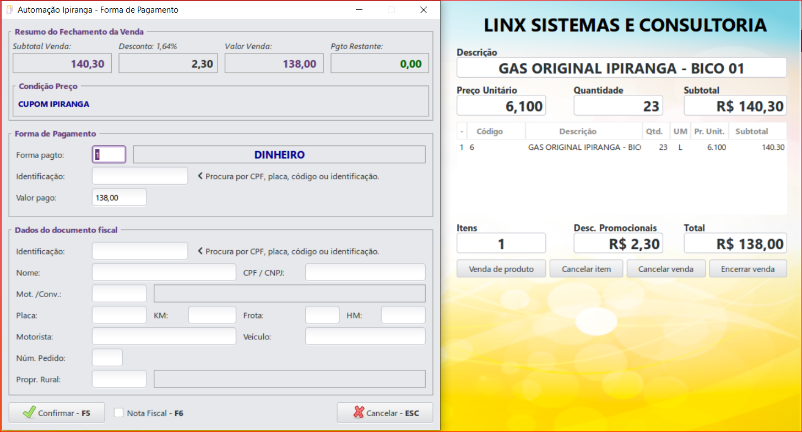The width and height of the screenshot is (802, 432).
Task: Click the product Descrição field GAS ORIGINAL IPIRANGA
Action: (x=622, y=68)
